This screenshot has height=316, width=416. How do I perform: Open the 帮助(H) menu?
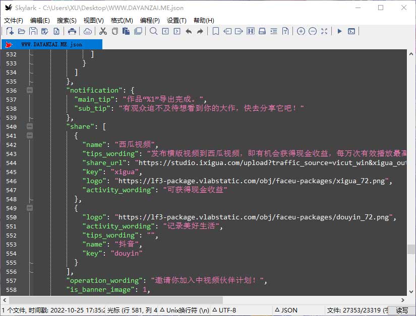(204, 20)
